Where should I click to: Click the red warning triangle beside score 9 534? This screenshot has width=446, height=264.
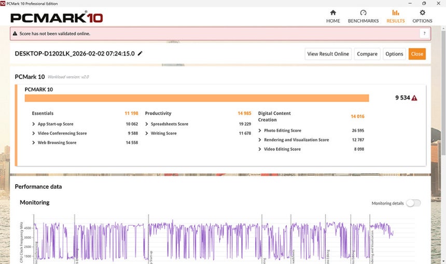coord(414,98)
